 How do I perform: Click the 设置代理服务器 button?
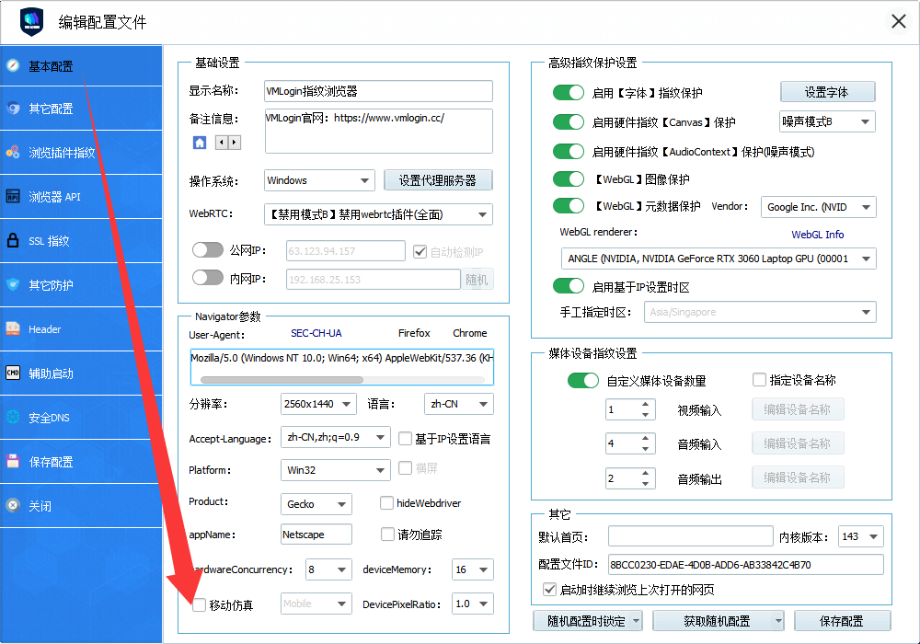pos(440,180)
